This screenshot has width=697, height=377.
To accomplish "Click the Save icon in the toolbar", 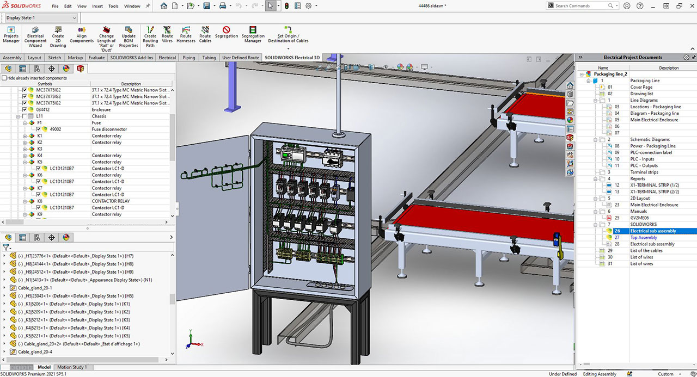I will [x=207, y=6].
